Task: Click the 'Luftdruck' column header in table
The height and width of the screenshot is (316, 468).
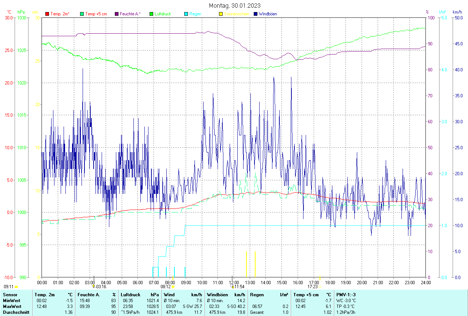Action: (131, 295)
